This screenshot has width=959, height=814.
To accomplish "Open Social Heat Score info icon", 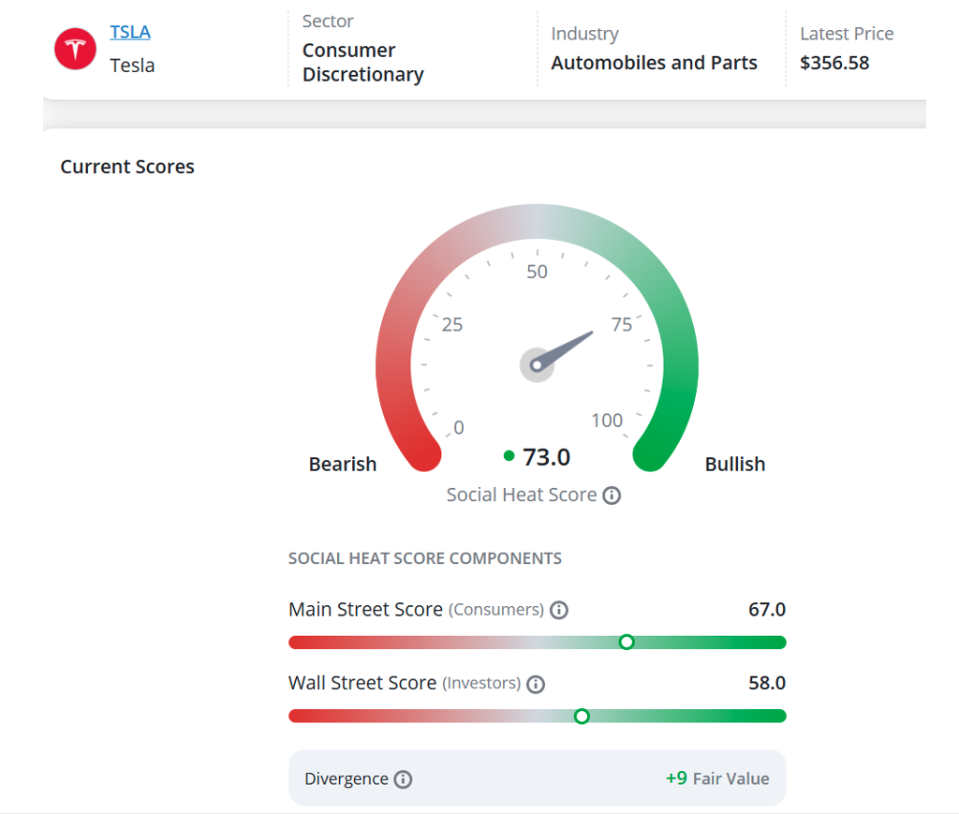I will click(x=611, y=496).
